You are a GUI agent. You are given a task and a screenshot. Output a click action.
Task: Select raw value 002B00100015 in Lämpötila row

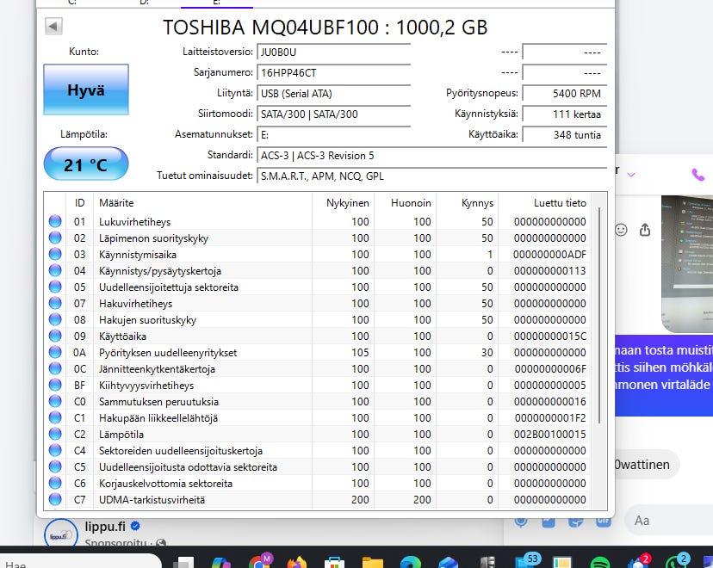coord(549,435)
